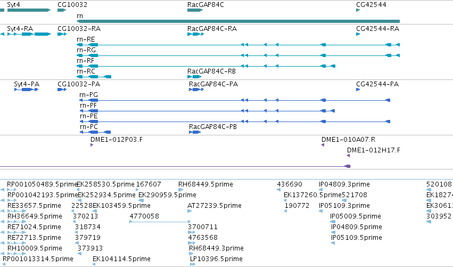Select EK103459.5prime EST label
This screenshot has height=267, width=453.
121,206
